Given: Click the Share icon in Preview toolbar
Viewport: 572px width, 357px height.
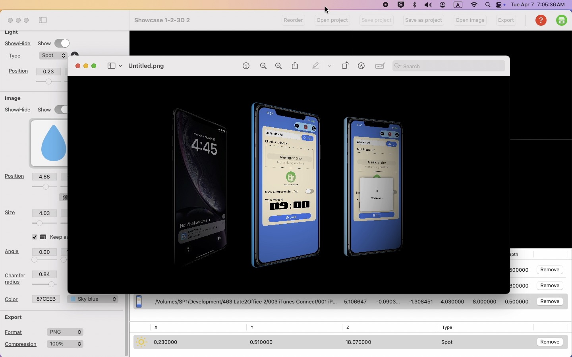Looking at the screenshot, I should tap(296, 66).
